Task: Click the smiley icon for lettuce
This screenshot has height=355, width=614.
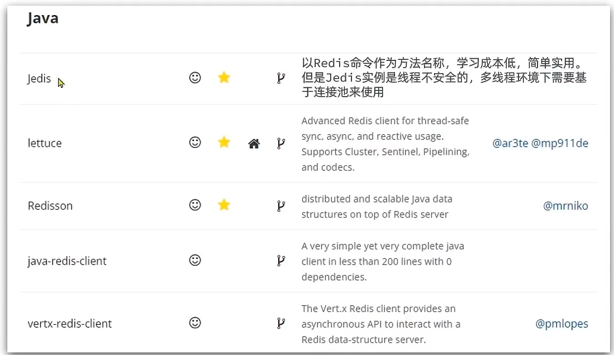Action: [195, 143]
